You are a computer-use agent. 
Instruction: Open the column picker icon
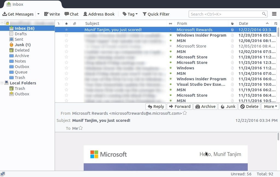tap(276, 23)
